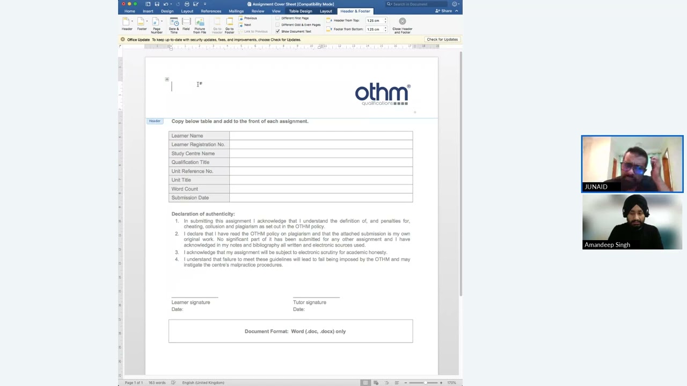Select the Header & Footer tab

pyautogui.click(x=355, y=11)
